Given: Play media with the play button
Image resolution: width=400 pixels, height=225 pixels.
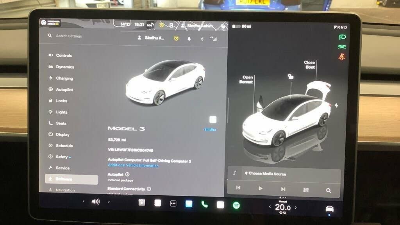Looking at the screenshot, I should 260,189.
